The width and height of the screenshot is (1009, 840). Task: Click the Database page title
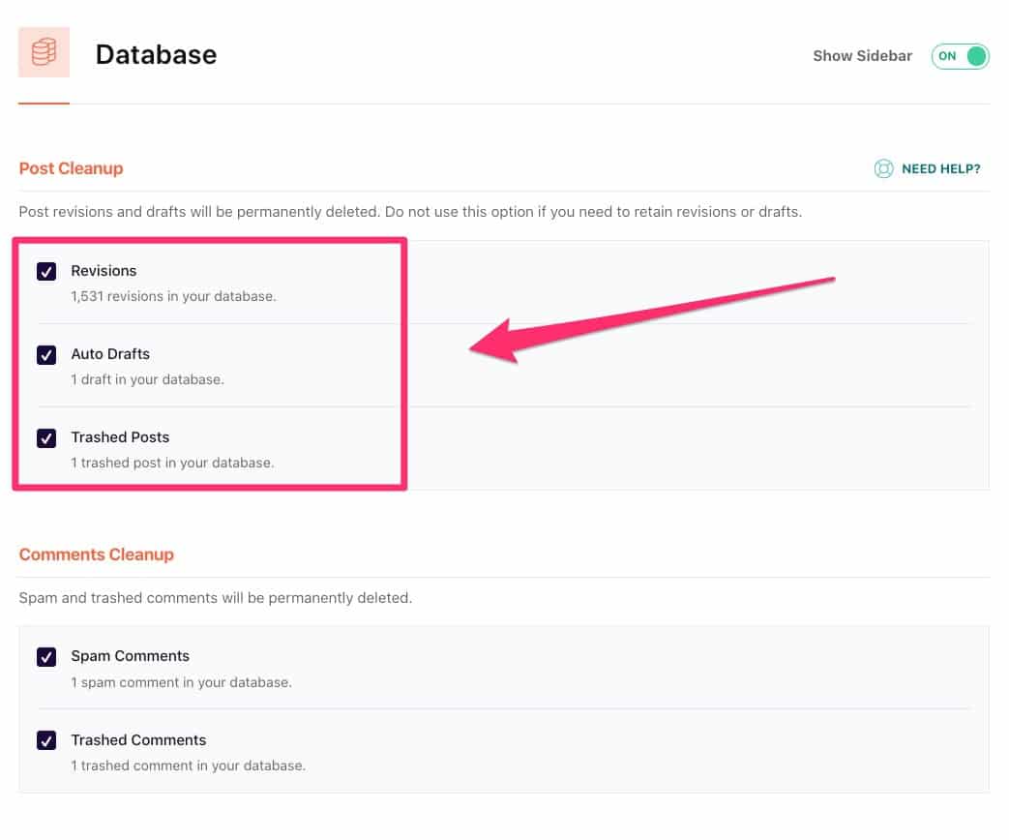pos(156,54)
